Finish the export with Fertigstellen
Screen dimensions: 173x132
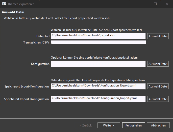[134, 125]
